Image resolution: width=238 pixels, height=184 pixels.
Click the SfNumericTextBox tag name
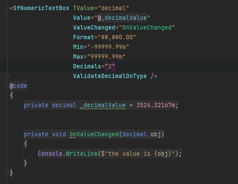click(41, 8)
